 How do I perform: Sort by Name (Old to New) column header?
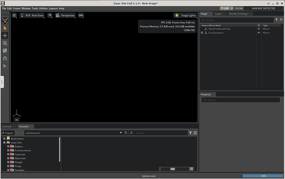pos(211,26)
